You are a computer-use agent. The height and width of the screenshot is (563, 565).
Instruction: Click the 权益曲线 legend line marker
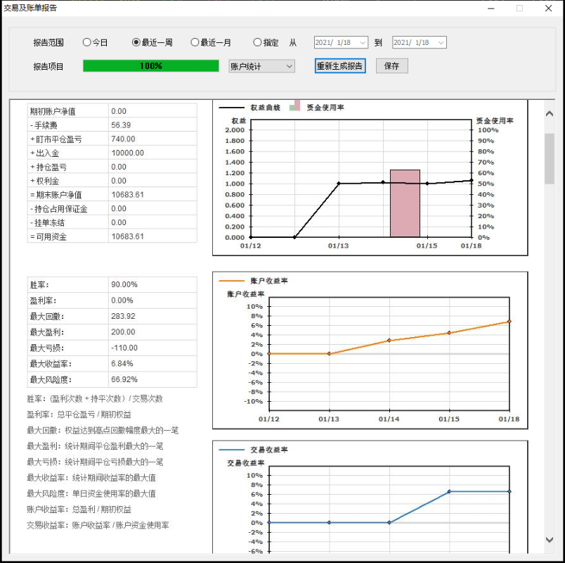click(x=231, y=108)
